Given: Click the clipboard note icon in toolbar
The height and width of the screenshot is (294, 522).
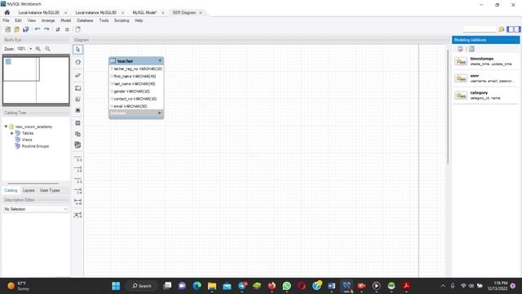Looking at the screenshot, I should point(77,29).
